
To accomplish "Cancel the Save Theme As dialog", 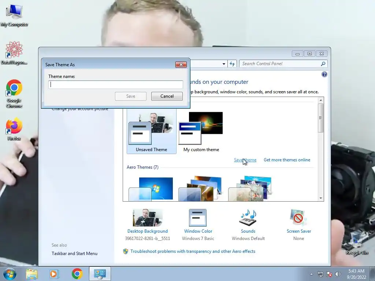I will click(167, 96).
